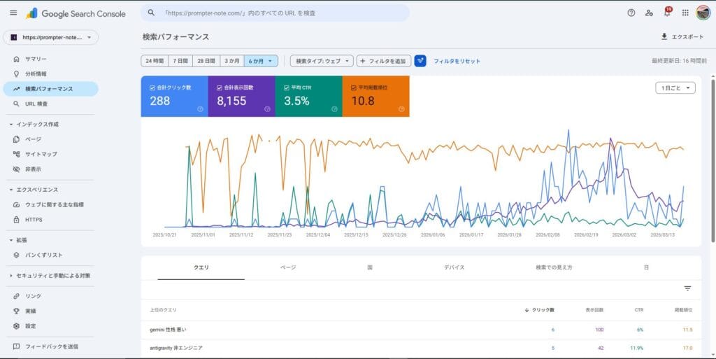Screen dimensions: 716x359
Task: Toggle the 合計クリック数 checkbox
Action: click(x=152, y=87)
